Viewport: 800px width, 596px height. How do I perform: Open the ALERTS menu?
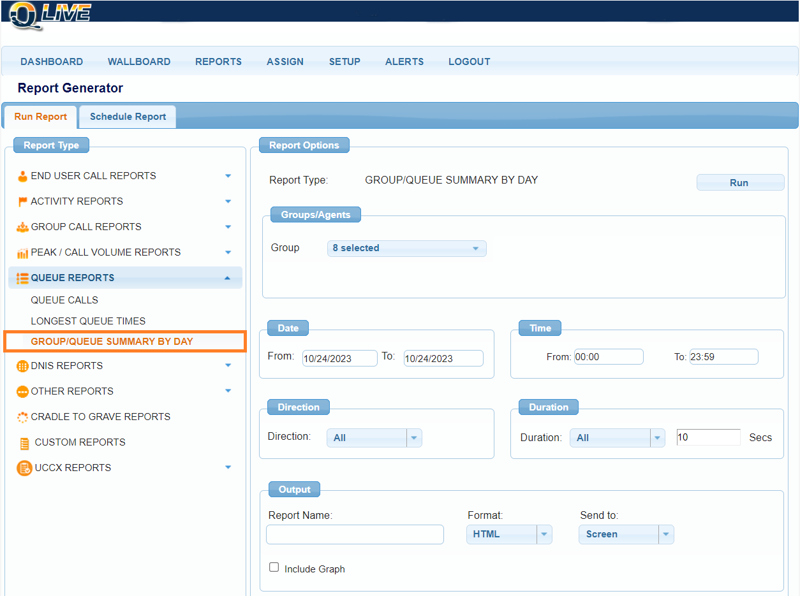click(404, 62)
